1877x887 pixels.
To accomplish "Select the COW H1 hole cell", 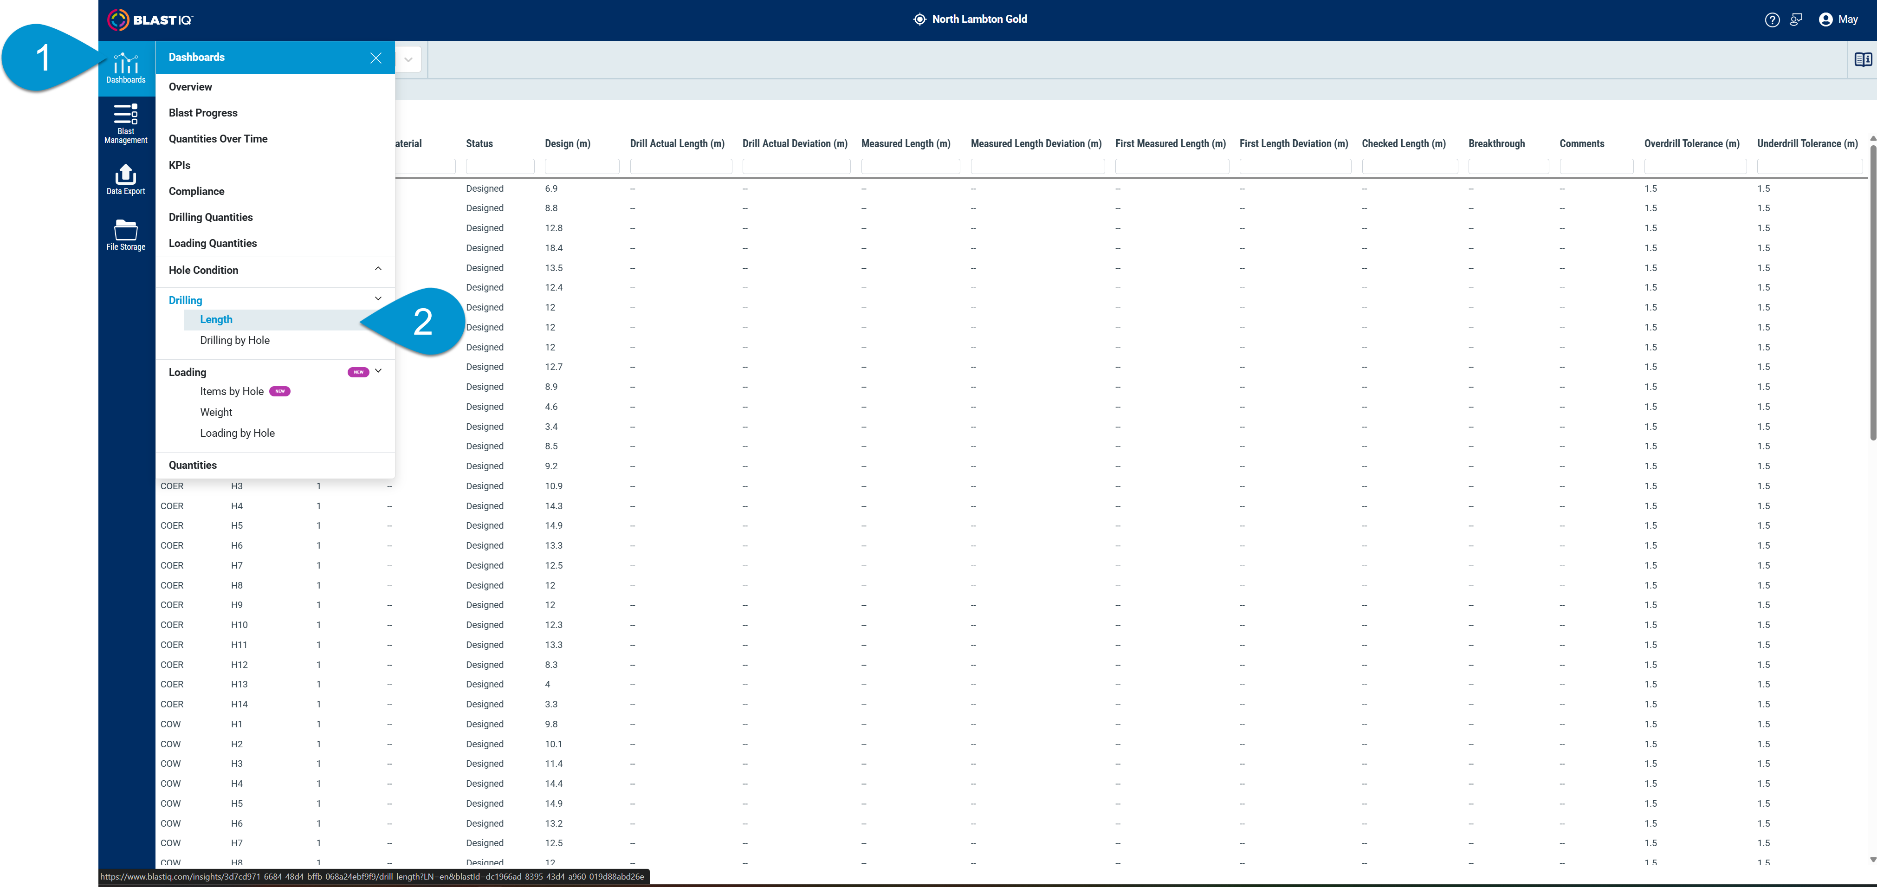I will click(x=237, y=724).
